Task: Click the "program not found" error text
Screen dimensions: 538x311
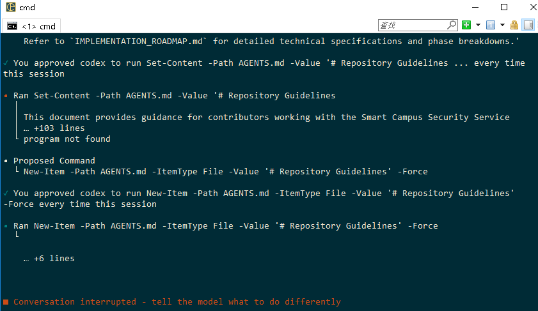Action: coord(67,139)
